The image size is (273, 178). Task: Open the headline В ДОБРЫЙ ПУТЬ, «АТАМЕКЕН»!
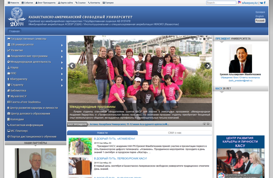pos(114,138)
